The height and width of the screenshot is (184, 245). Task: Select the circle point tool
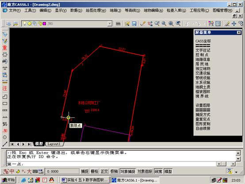[5, 137]
